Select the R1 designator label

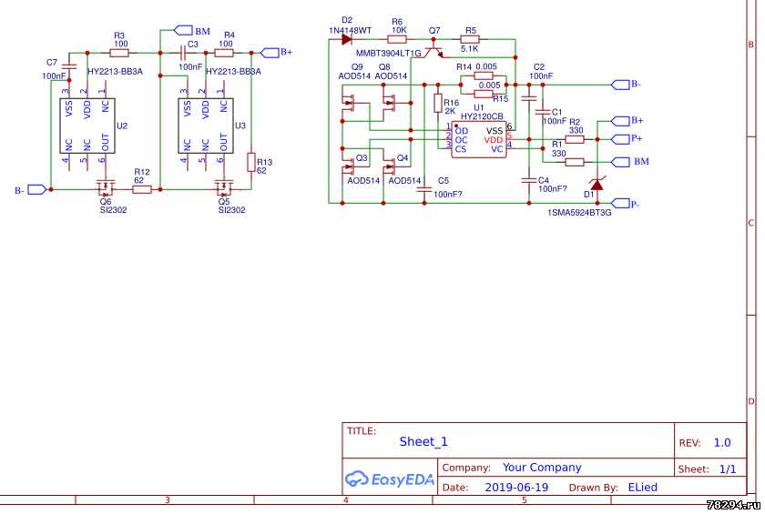click(557, 145)
